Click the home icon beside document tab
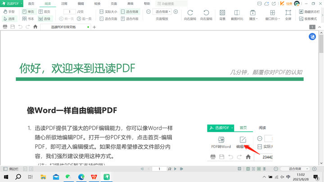This screenshot has height=182, width=324. 35,27
